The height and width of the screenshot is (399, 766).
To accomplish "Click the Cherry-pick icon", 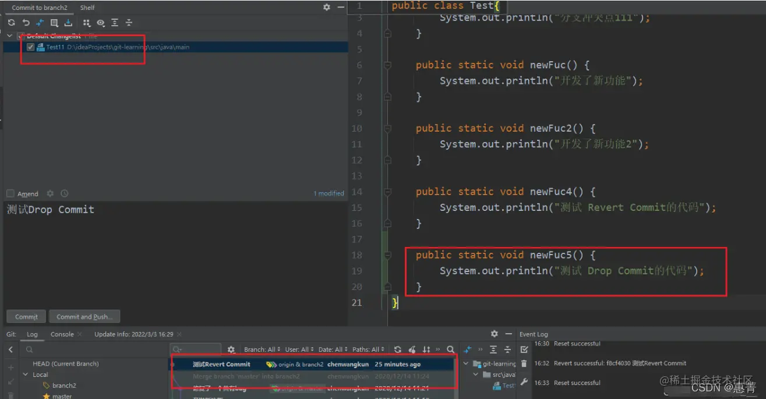I will [x=412, y=349].
